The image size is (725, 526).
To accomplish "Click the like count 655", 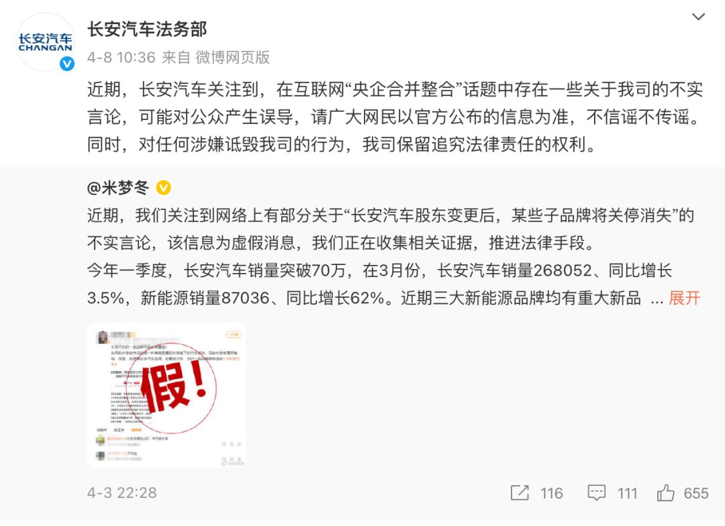I will 696,493.
